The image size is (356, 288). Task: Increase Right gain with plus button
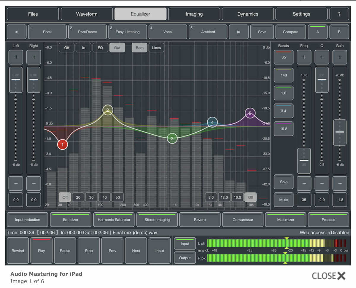pos(34,57)
